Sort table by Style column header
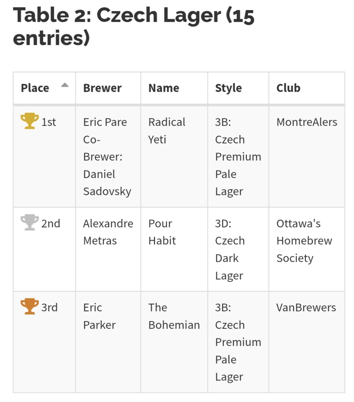The image size is (354, 402). point(228,88)
